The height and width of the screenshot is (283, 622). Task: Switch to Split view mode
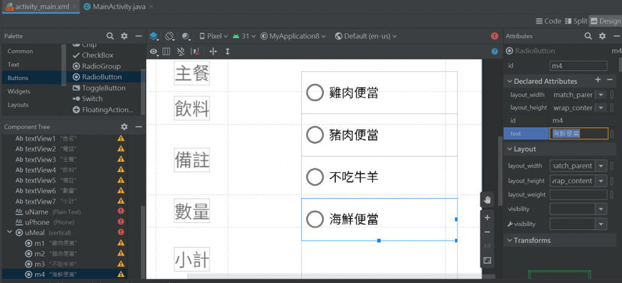click(576, 21)
